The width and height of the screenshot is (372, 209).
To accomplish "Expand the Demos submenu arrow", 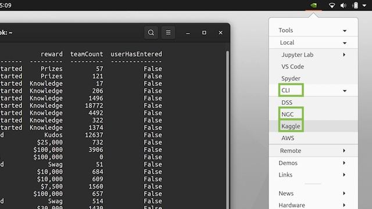I will click(344, 163).
